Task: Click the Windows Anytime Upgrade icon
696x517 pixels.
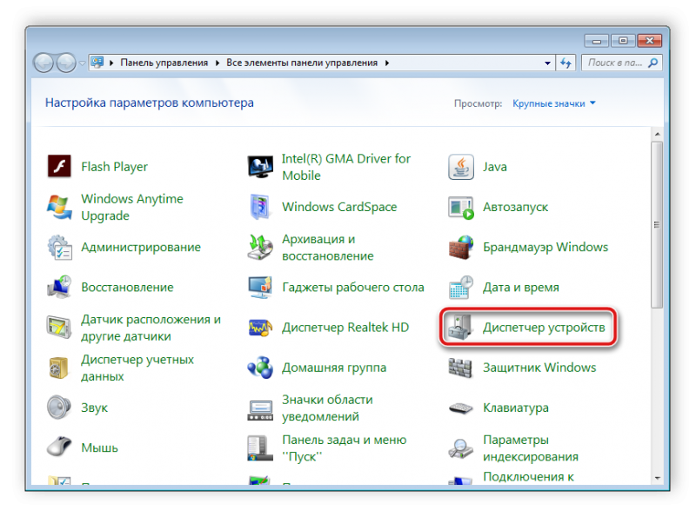Action: 59,207
